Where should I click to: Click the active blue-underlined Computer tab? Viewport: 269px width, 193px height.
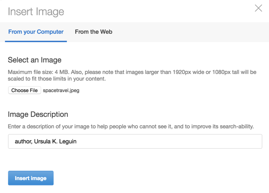[x=36, y=32]
